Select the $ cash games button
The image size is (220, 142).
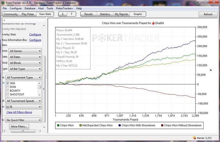pos(63,14)
